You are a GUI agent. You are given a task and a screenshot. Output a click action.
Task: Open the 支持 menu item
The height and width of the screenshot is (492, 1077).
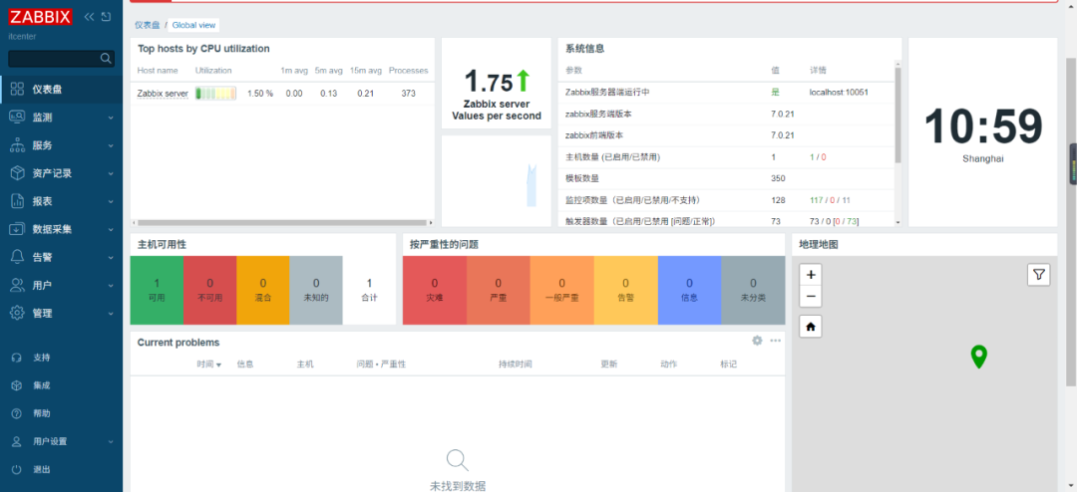(x=61, y=358)
